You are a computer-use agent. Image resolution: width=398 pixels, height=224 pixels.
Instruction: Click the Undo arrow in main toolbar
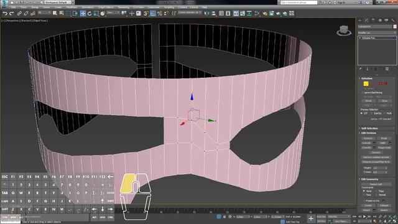(5, 13)
